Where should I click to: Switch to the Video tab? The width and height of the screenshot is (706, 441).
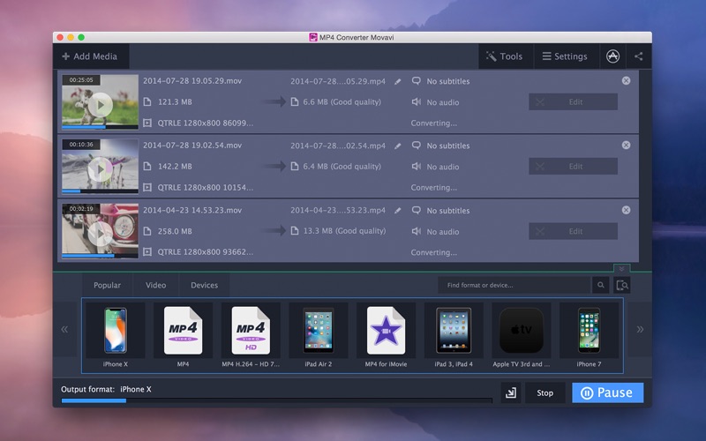coord(155,285)
